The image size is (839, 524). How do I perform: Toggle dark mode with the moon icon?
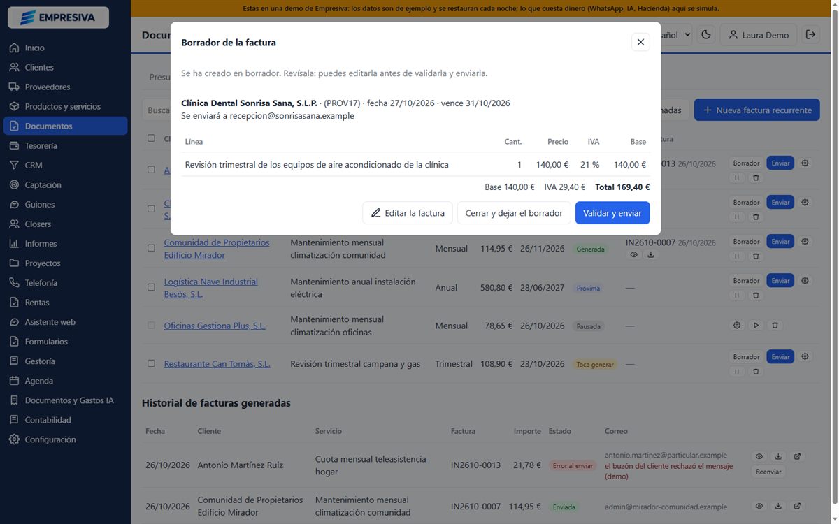pyautogui.click(x=706, y=34)
